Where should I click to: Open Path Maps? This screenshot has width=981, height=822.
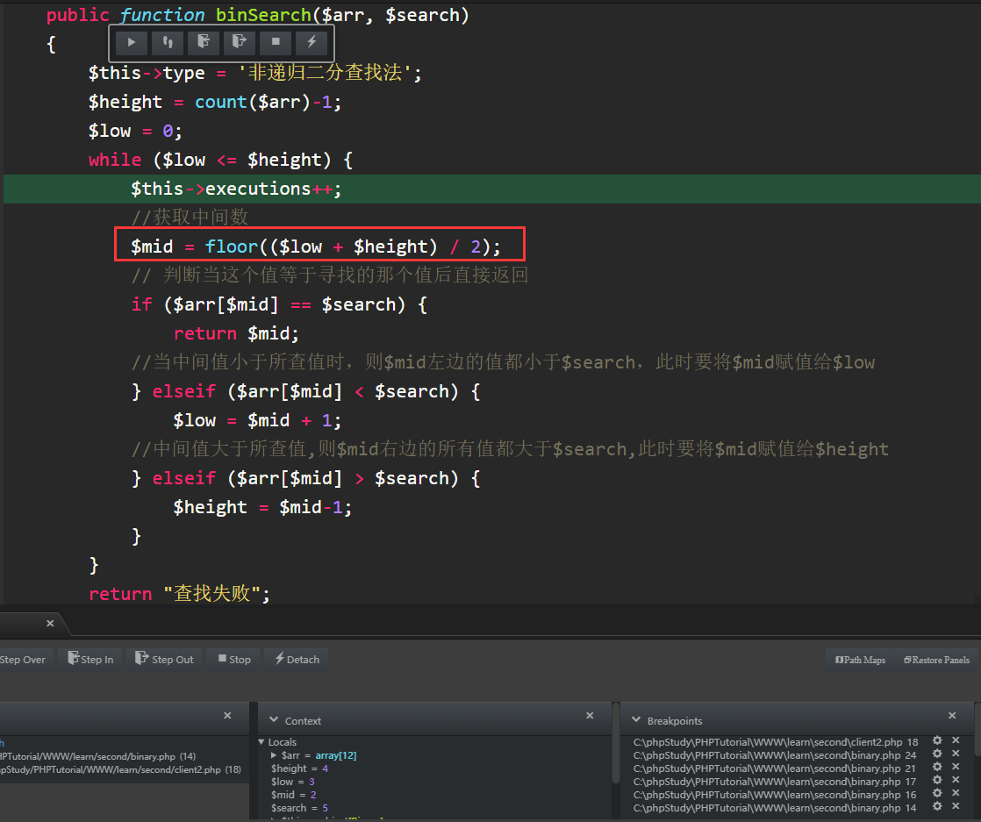(860, 660)
